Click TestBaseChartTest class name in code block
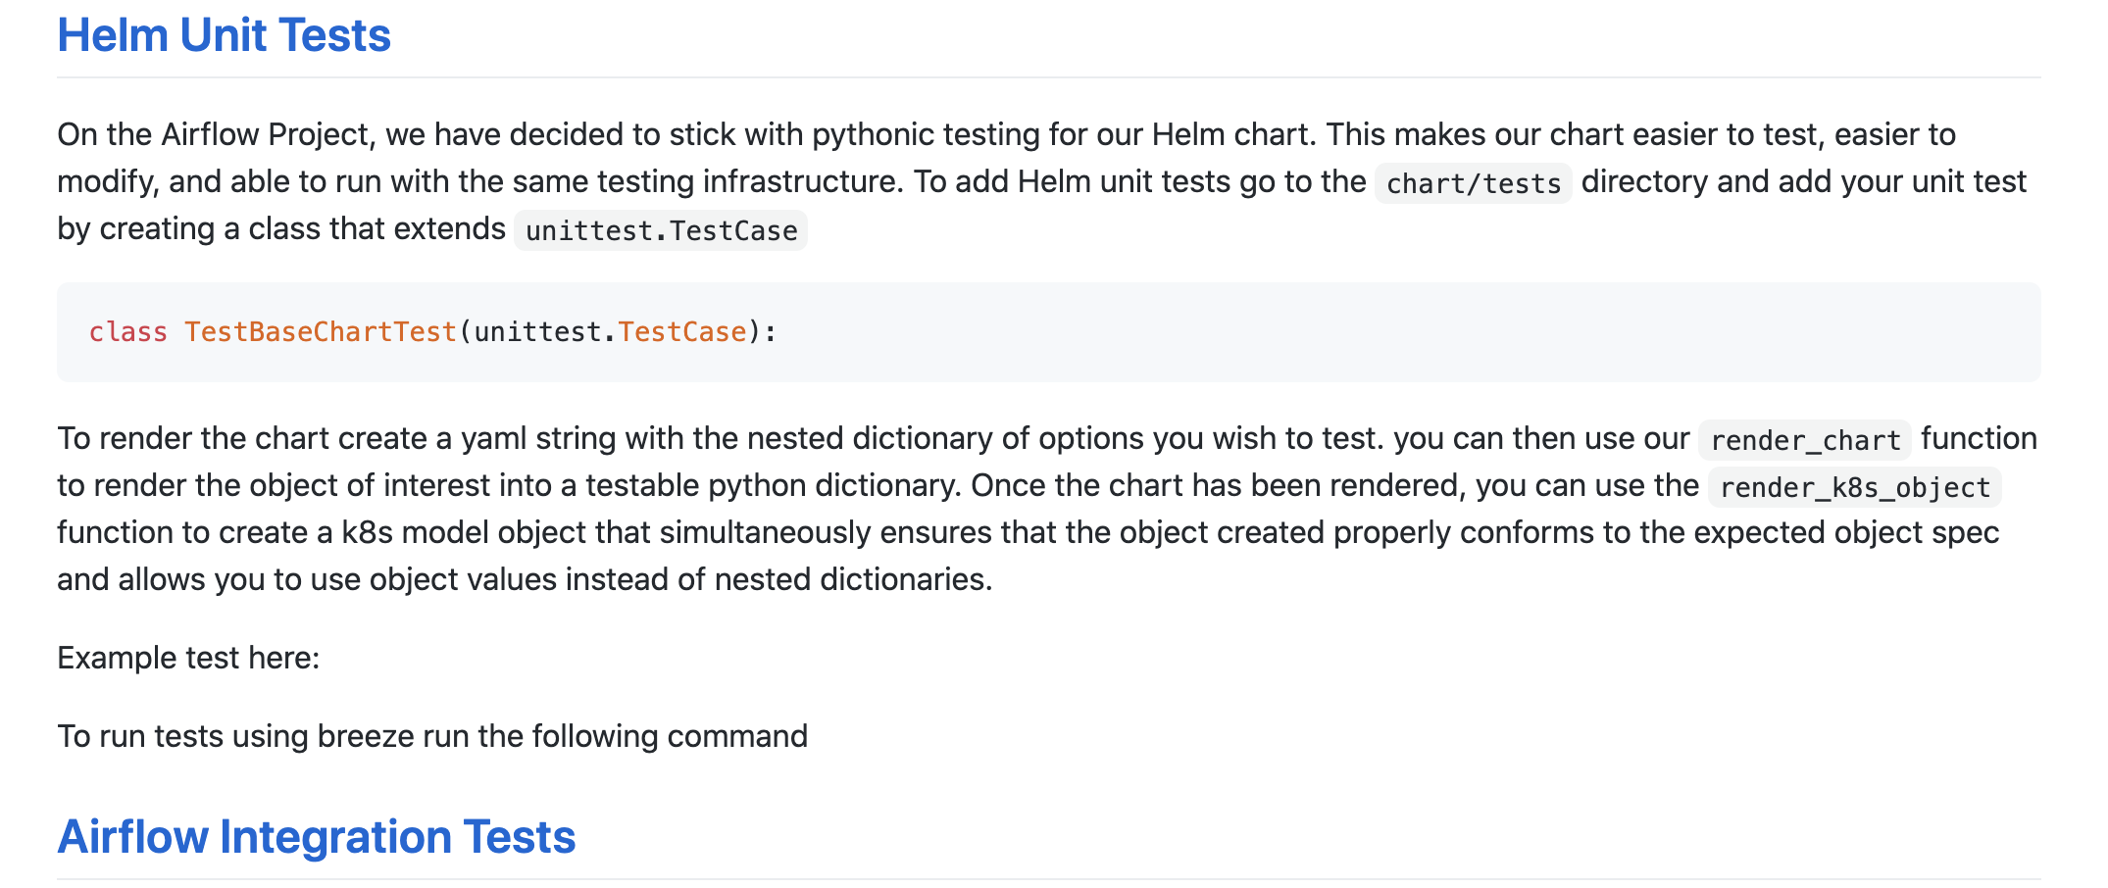Screen dimensions: 2108x888 point(320,332)
